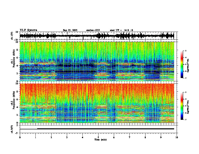
Task: Click time axis tick label "0"
Action: pyautogui.click(x=20, y=137)
